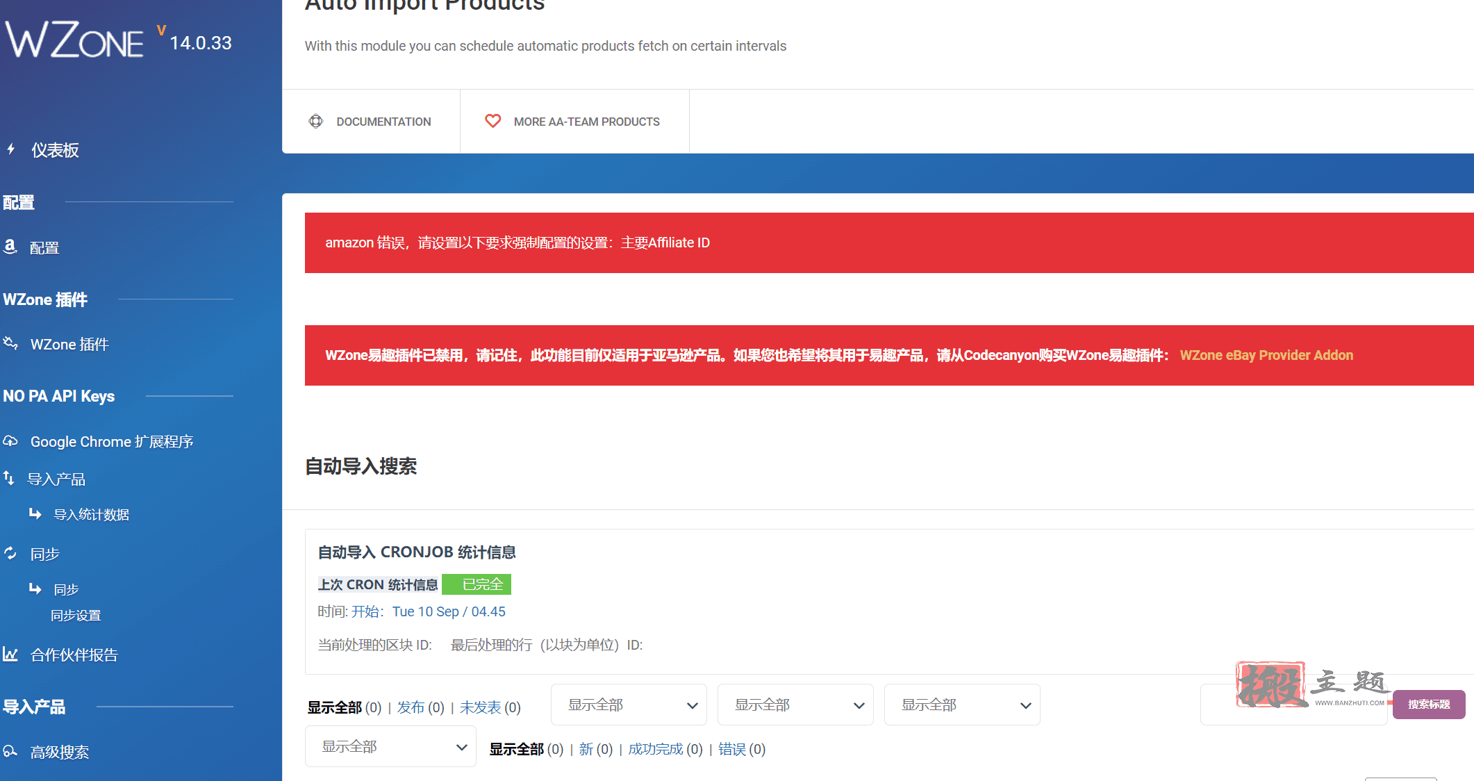Open 合作伙伴报告 in the sidebar
This screenshot has height=781, width=1474.
(74, 655)
